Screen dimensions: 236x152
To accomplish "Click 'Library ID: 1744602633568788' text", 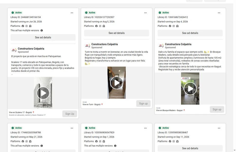I will click(x=26, y=133).
